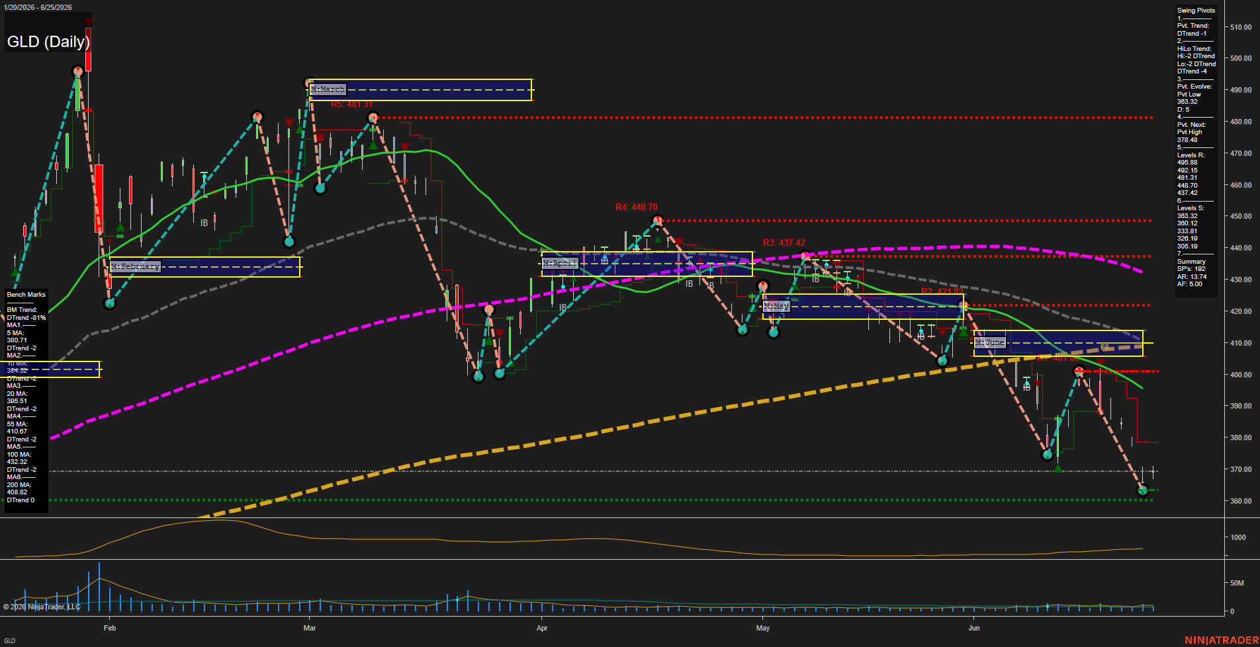Click the 420.00 price axis label

[1241, 311]
